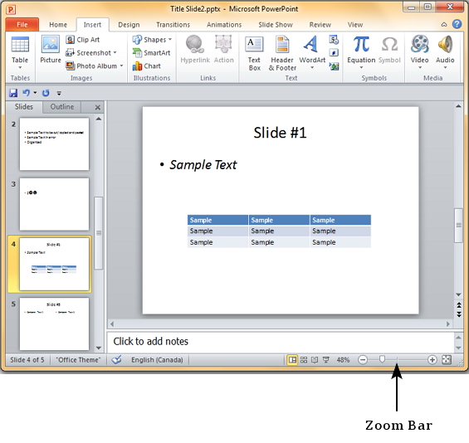Switch to the Home tab
Screen dimensions: 469x443
coord(58,25)
